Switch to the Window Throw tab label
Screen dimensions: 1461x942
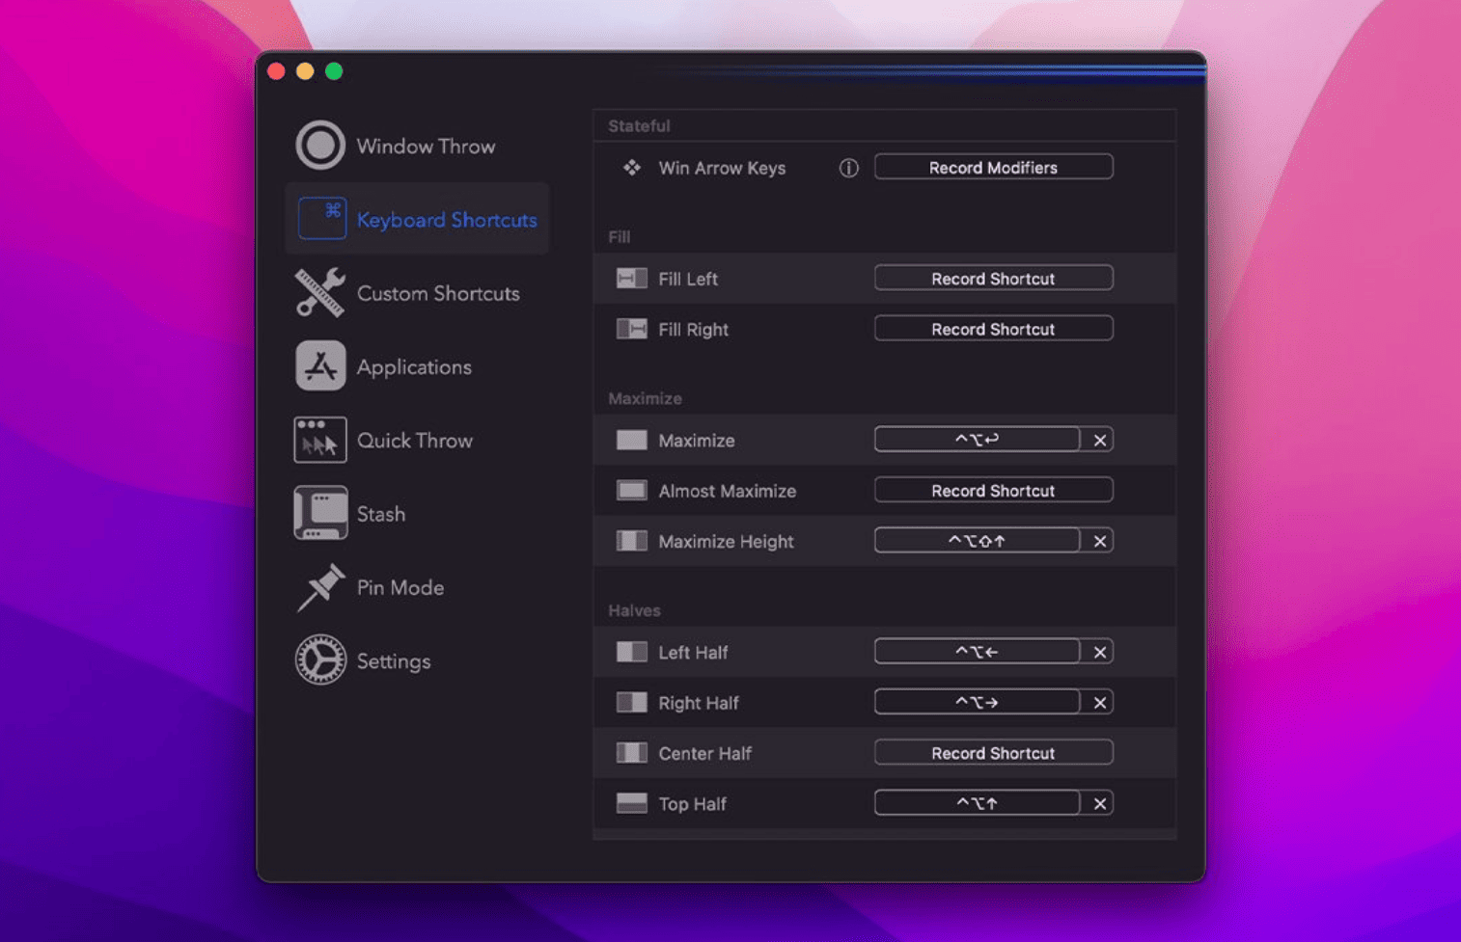coord(426,147)
